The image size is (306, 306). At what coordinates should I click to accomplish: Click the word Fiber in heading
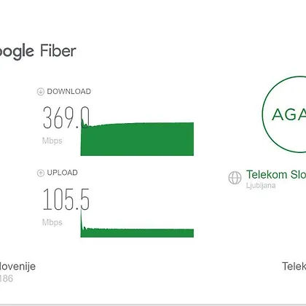coord(58,51)
